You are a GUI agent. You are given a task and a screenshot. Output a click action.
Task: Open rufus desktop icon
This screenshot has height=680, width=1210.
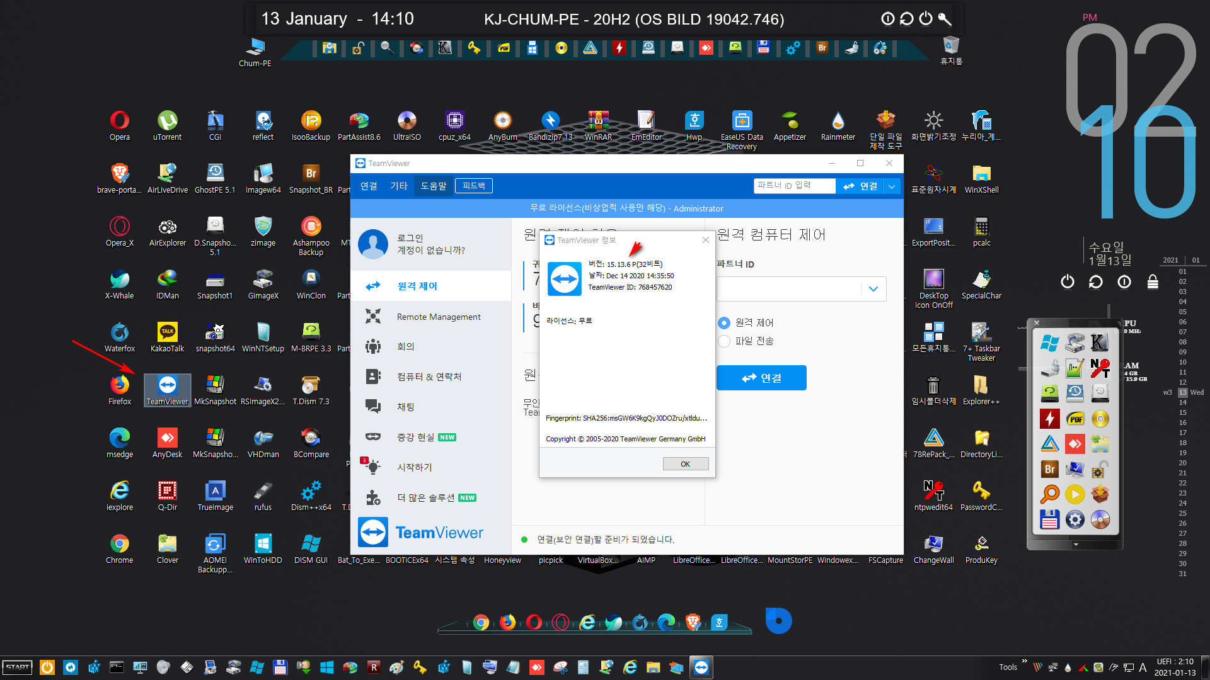pyautogui.click(x=263, y=495)
